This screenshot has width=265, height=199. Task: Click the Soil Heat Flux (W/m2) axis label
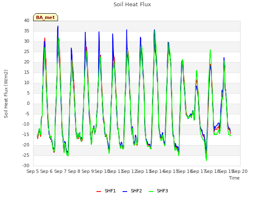[x=6, y=94]
